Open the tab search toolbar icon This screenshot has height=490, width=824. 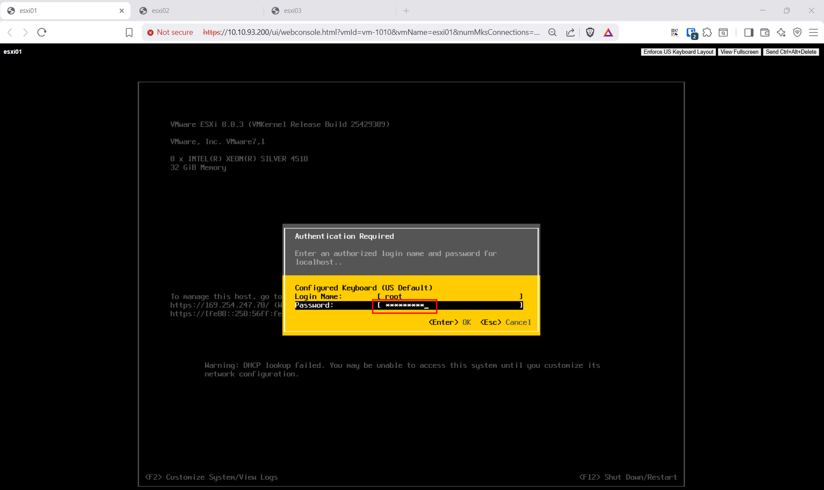[x=723, y=32]
